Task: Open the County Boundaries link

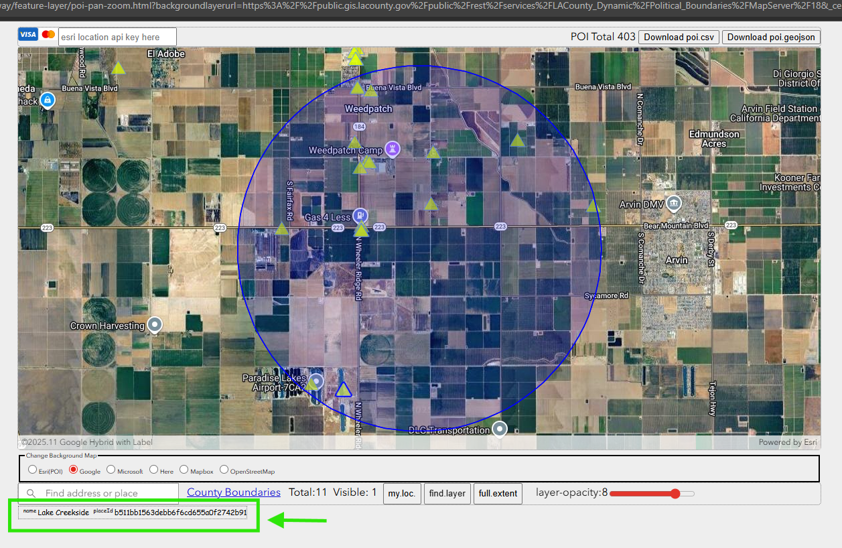Action: [233, 492]
